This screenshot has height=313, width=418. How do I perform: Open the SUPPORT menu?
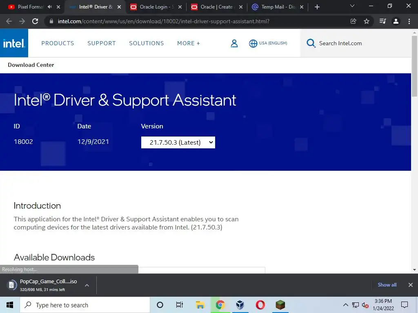coord(102,43)
